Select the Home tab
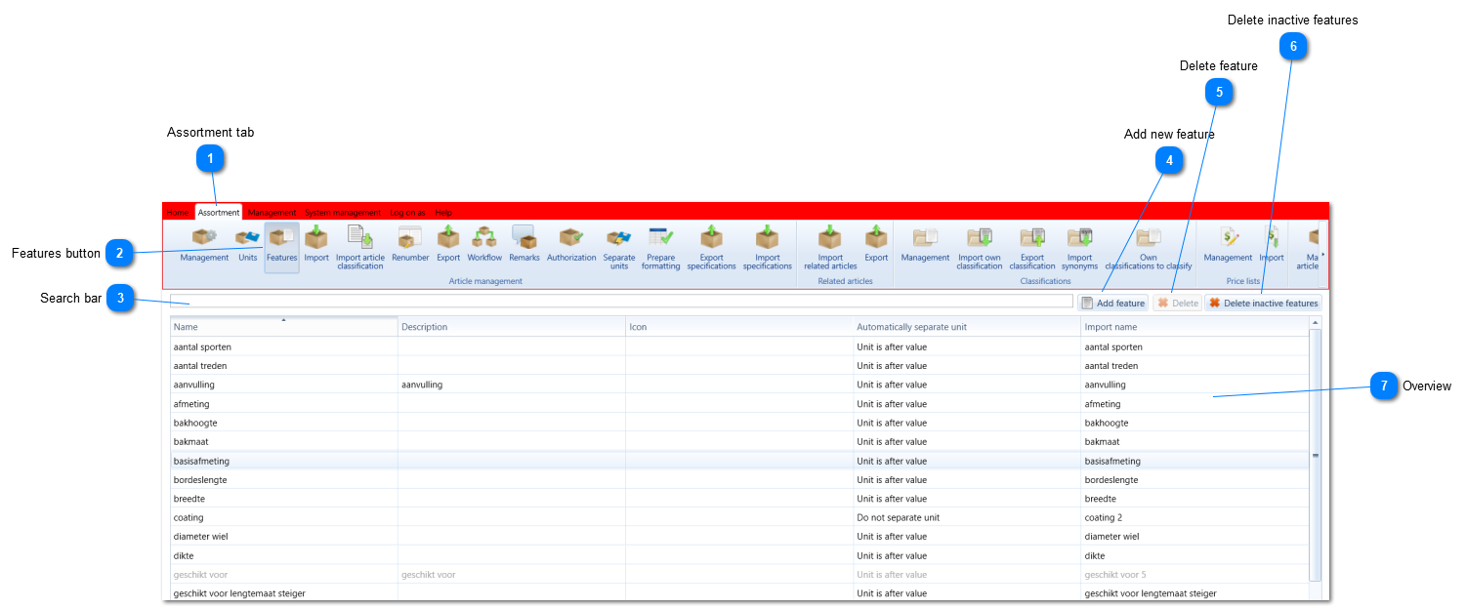Image resolution: width=1467 pixels, height=609 pixels. click(x=177, y=212)
